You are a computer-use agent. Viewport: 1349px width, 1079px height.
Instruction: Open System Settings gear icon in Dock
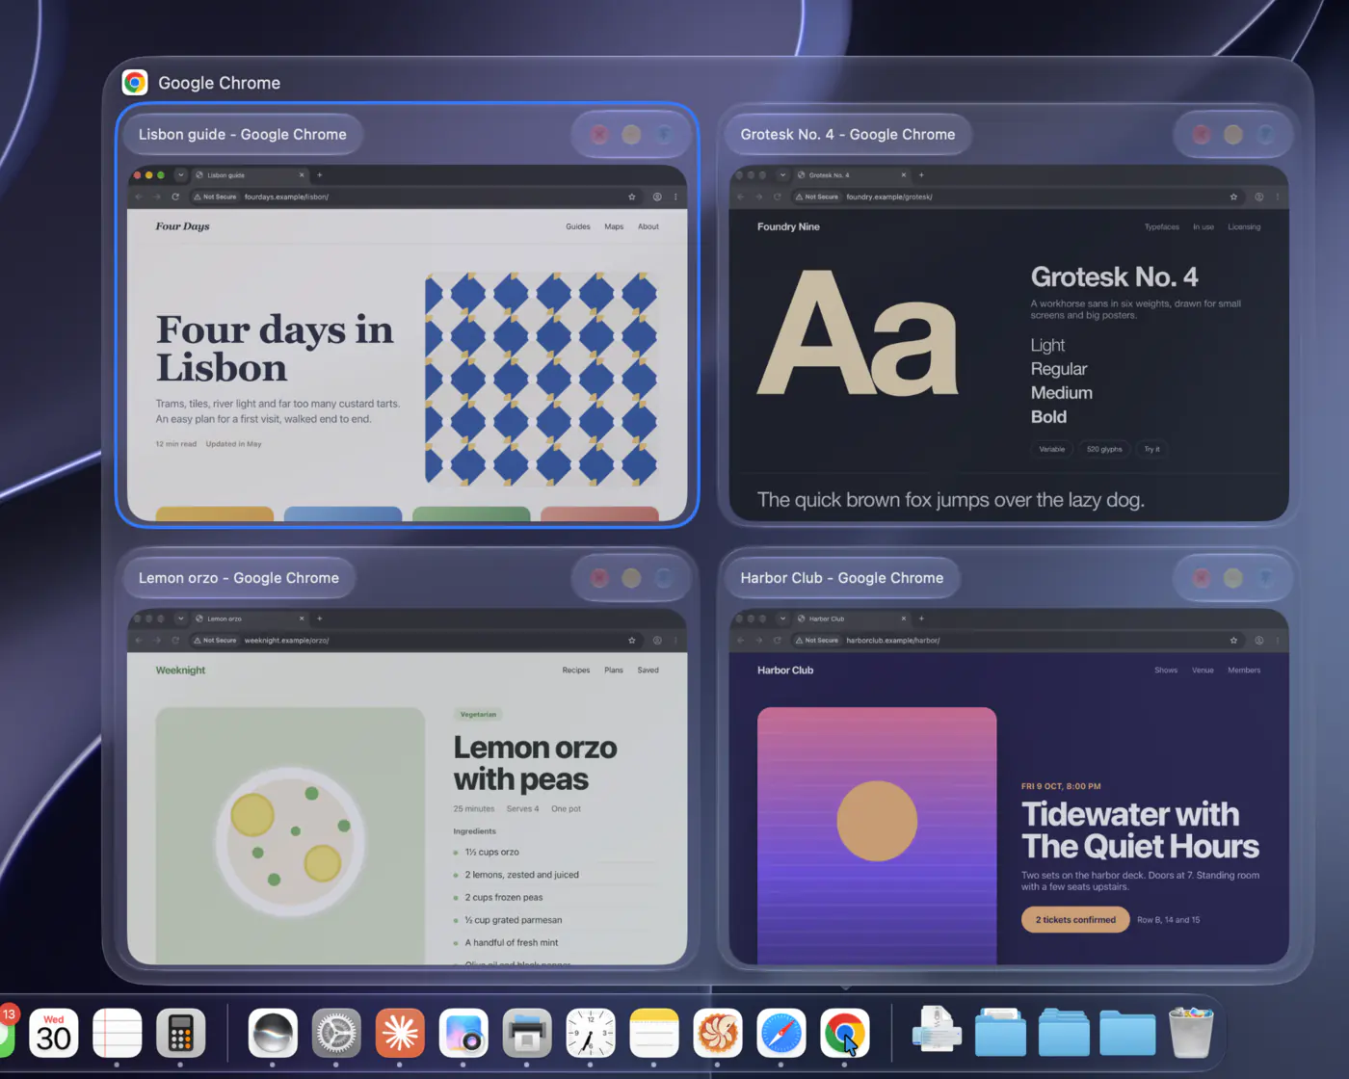[x=336, y=1033]
